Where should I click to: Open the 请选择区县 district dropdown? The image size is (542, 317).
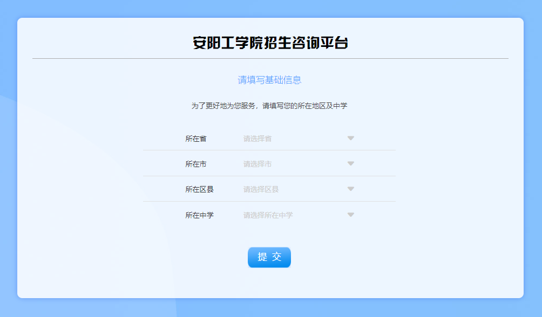(x=299, y=189)
